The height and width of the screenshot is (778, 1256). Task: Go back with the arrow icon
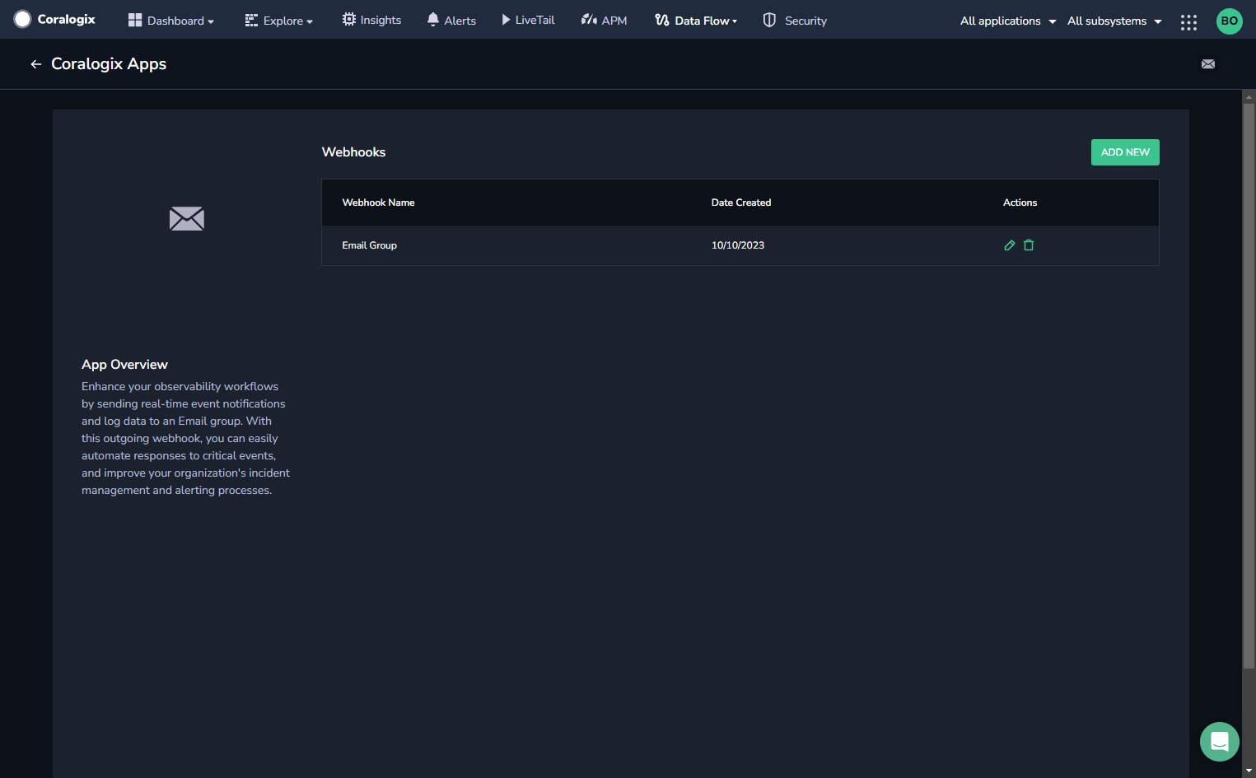pos(35,64)
